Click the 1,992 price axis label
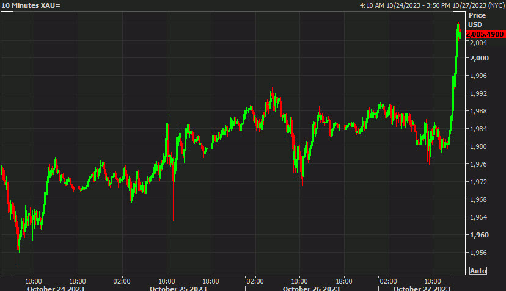506x291 pixels. point(479,93)
